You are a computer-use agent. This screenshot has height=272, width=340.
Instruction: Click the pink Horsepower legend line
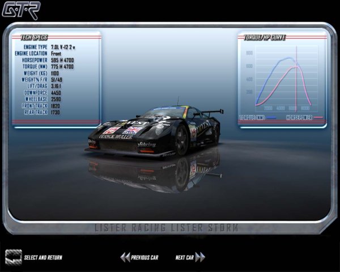317,118
